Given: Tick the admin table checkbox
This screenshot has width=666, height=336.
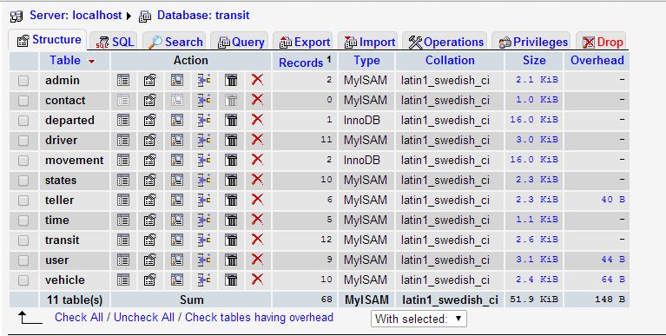Looking at the screenshot, I should coord(23,81).
